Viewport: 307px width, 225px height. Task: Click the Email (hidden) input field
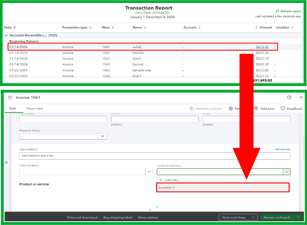click(x=246, y=119)
